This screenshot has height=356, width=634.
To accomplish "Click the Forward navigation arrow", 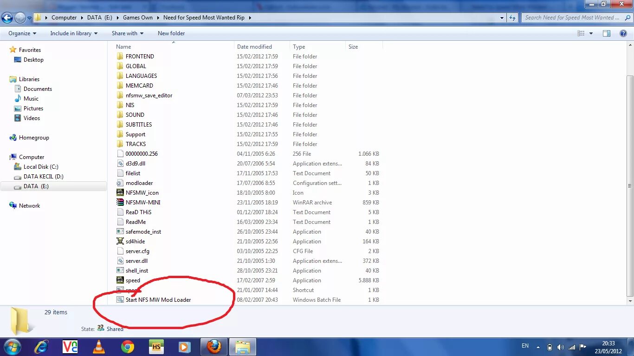I will pos(20,18).
